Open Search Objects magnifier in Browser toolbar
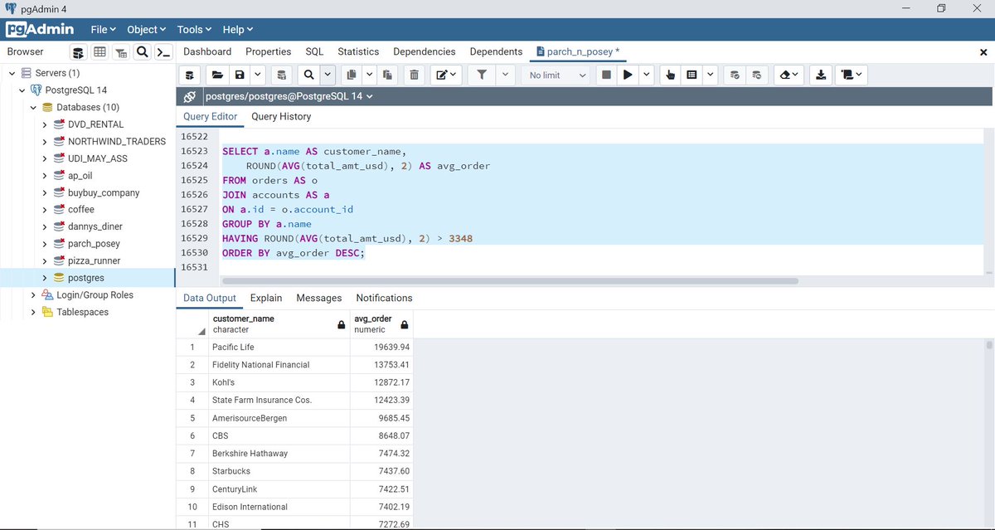The width and height of the screenshot is (995, 530). 143,52
